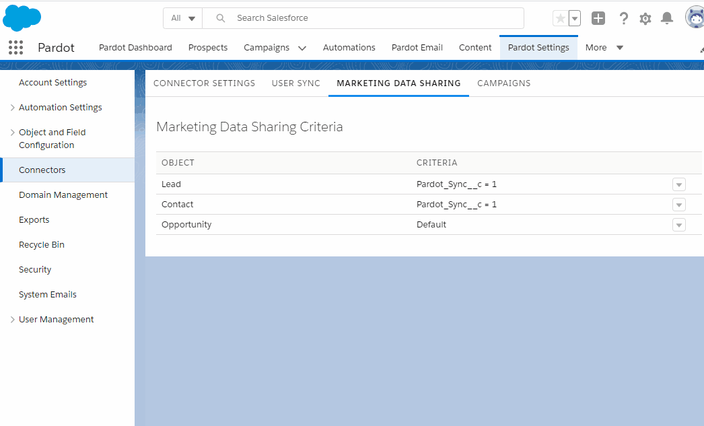Viewport: 704px width, 426px height.
Task: Expand the Automation Settings chevron
Action: 13,108
